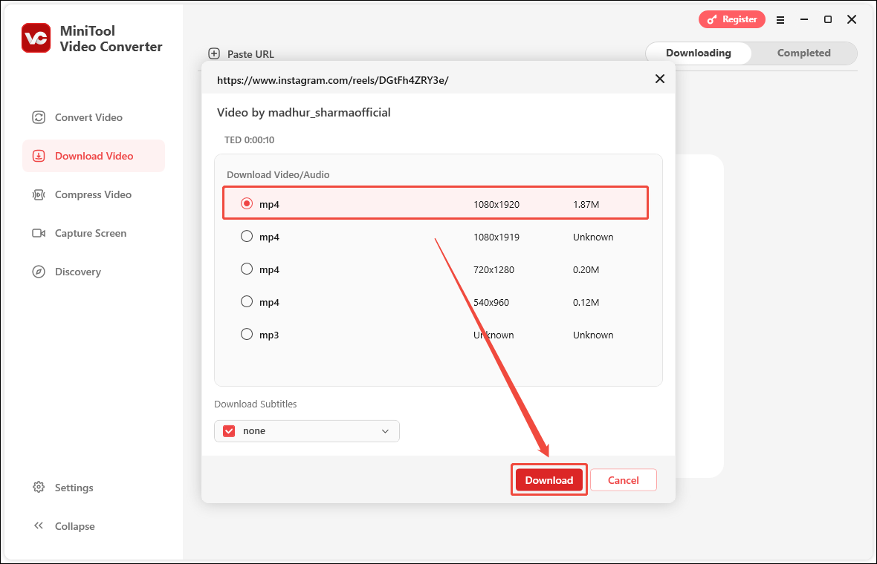Click the 'Video by madhur_sharmaofficial' title
877x564 pixels.
click(304, 112)
